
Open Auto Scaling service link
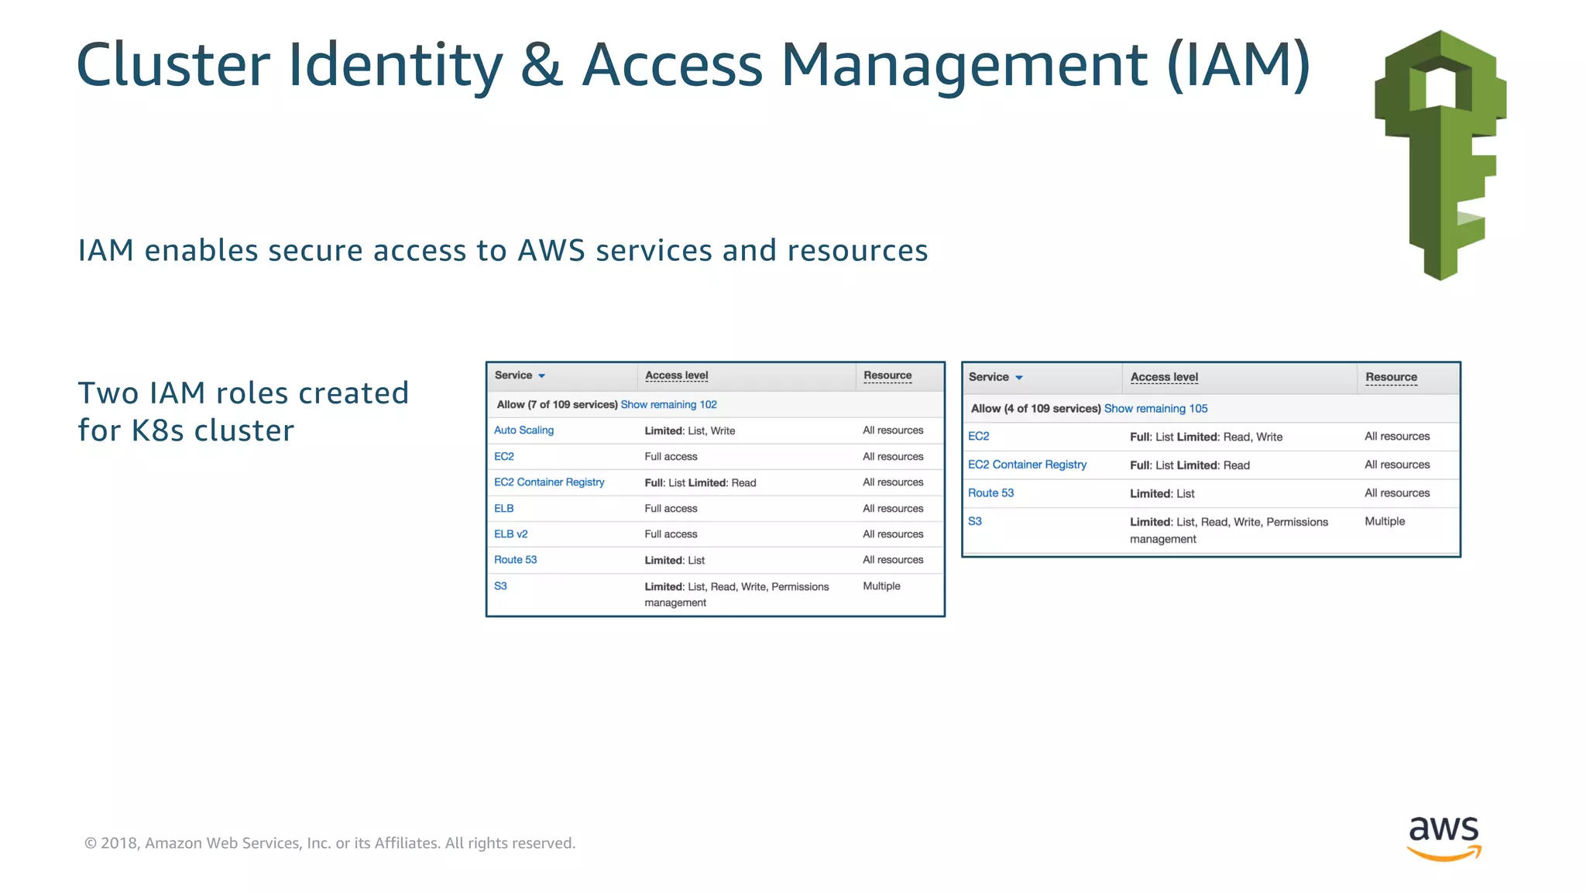(x=524, y=431)
